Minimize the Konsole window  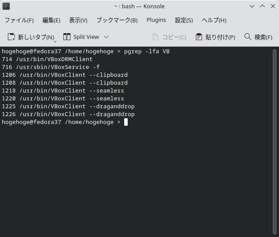[252, 7]
